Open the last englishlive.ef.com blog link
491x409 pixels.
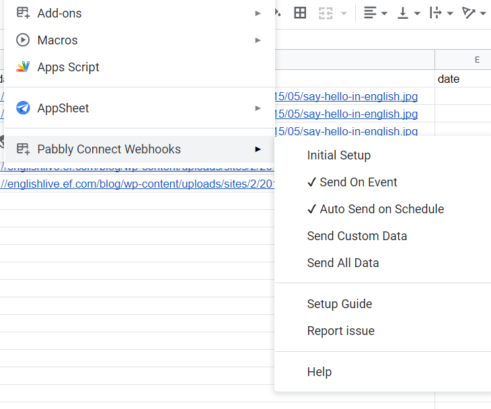coord(137,184)
